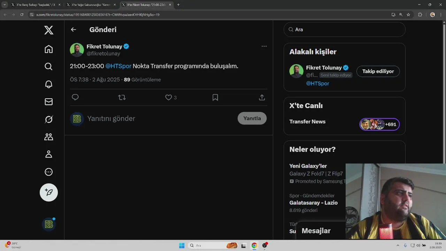Go to the X logo home
Viewport: 446px width, 251px height.
click(x=49, y=30)
